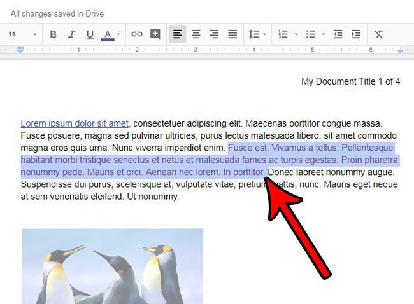Open the line spacing dropdown

[x=257, y=34]
